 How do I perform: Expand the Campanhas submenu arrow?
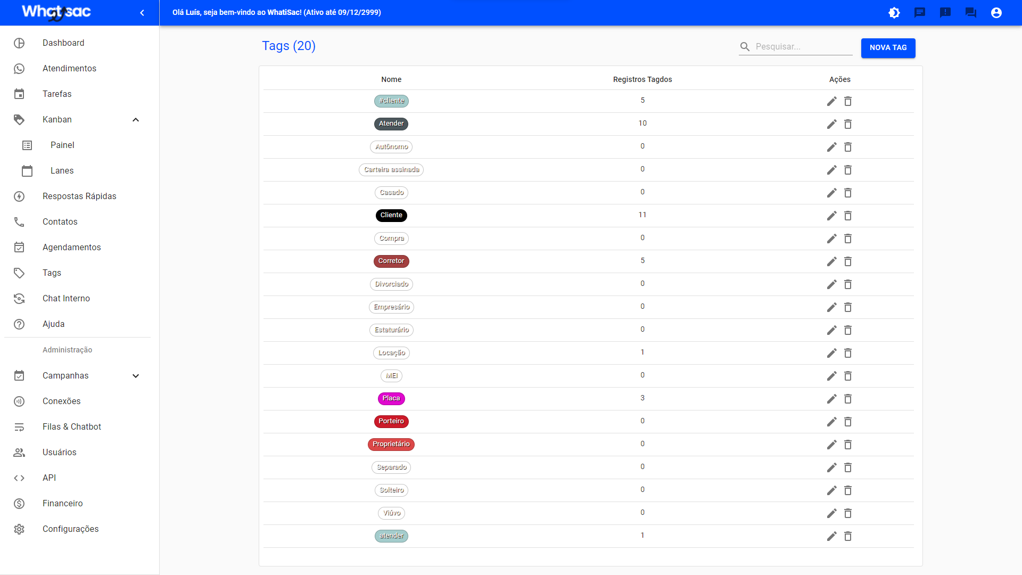[x=136, y=376]
